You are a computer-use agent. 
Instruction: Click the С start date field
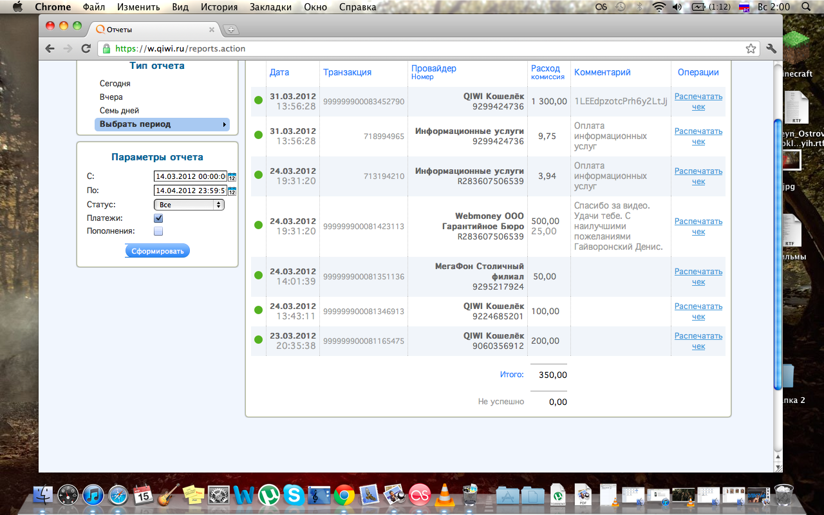click(191, 176)
